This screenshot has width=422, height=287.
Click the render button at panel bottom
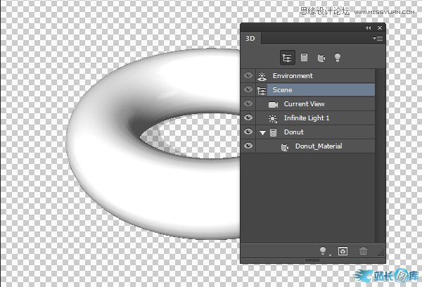tap(343, 250)
